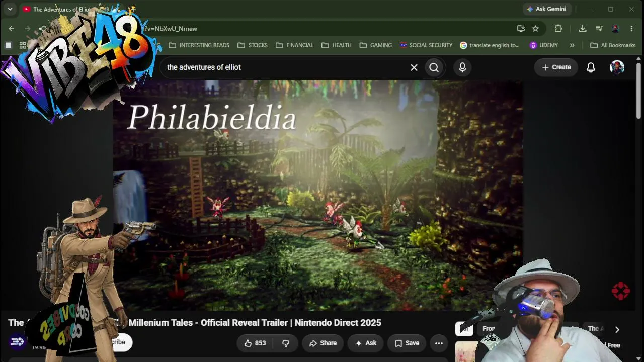Click the YouTube Create button
Image resolution: width=644 pixels, height=362 pixels.
(x=556, y=67)
